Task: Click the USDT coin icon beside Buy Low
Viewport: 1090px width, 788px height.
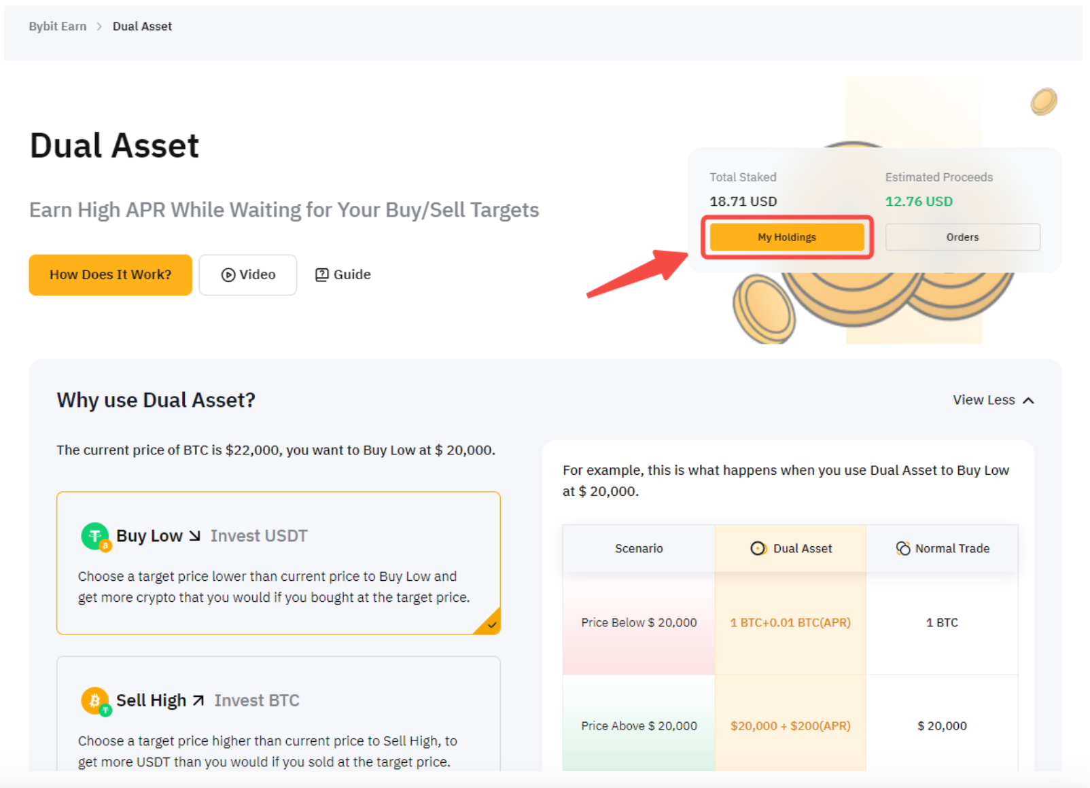Action: click(95, 536)
